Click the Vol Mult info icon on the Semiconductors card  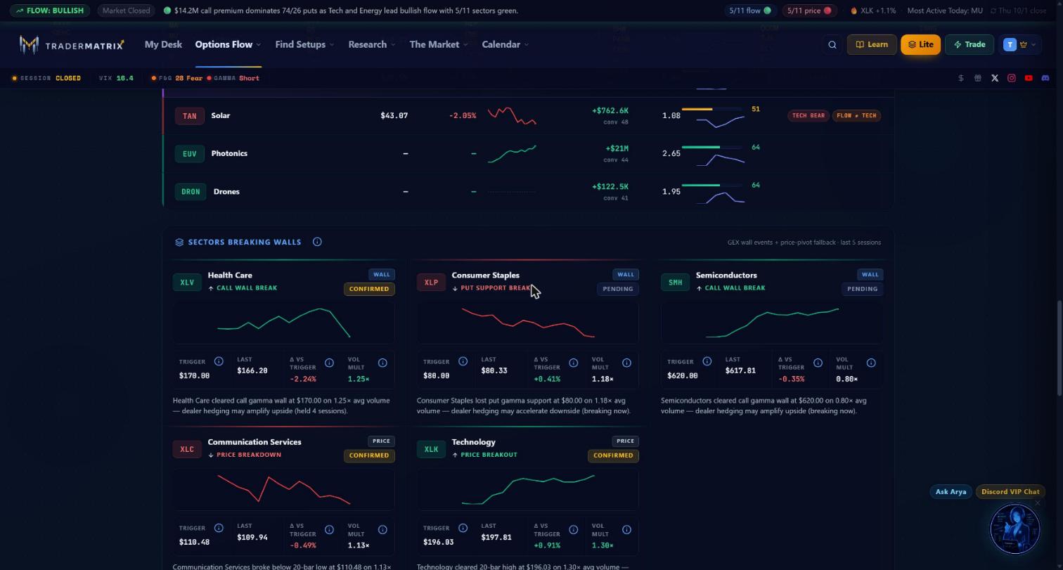tap(871, 363)
